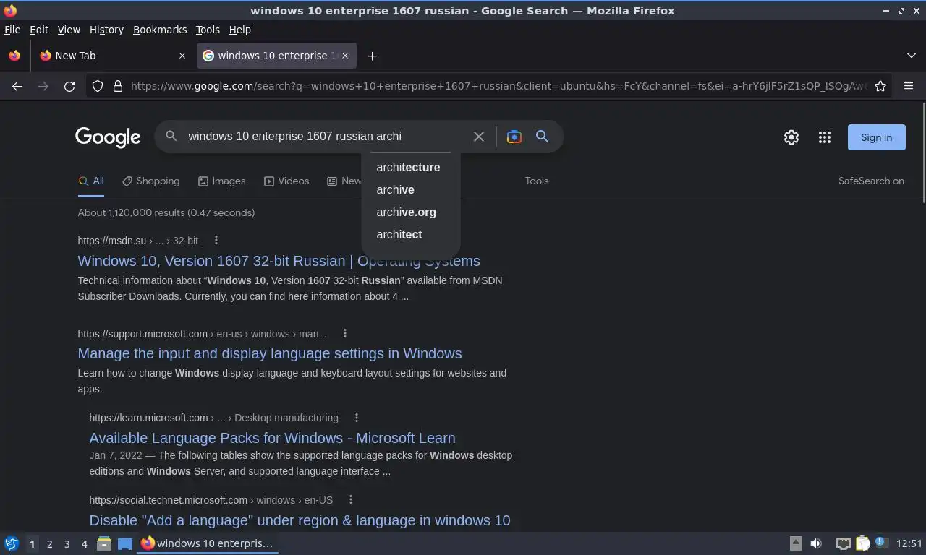
Task: Open the Help menu
Action: [x=239, y=30]
